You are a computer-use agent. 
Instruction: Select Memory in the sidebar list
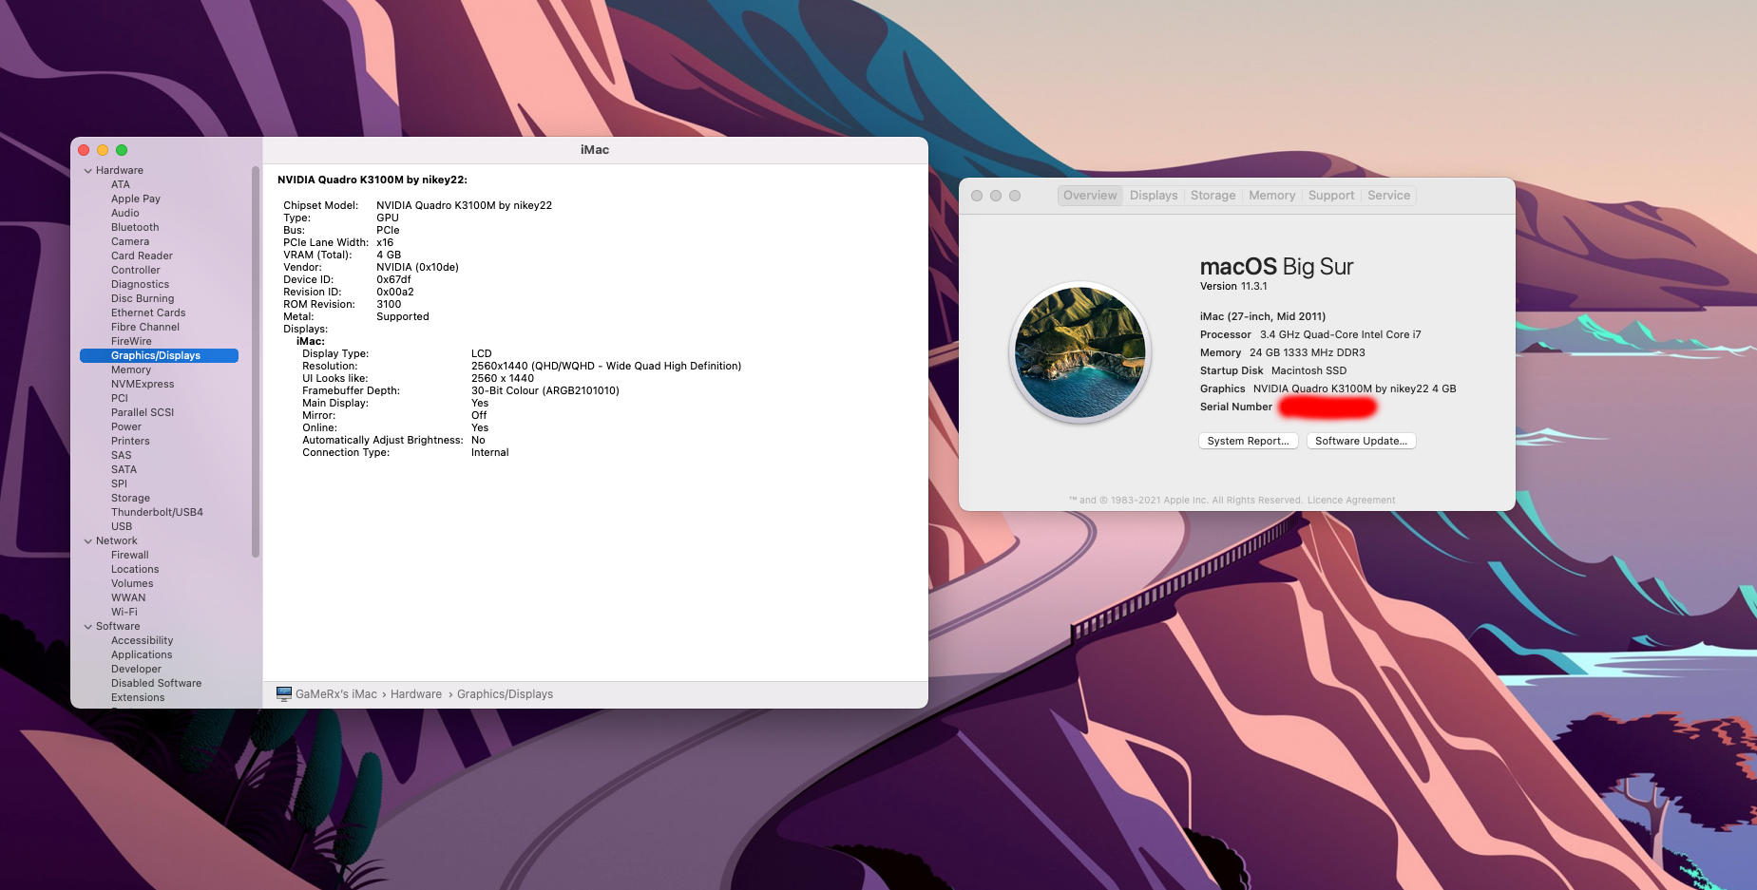[131, 370]
